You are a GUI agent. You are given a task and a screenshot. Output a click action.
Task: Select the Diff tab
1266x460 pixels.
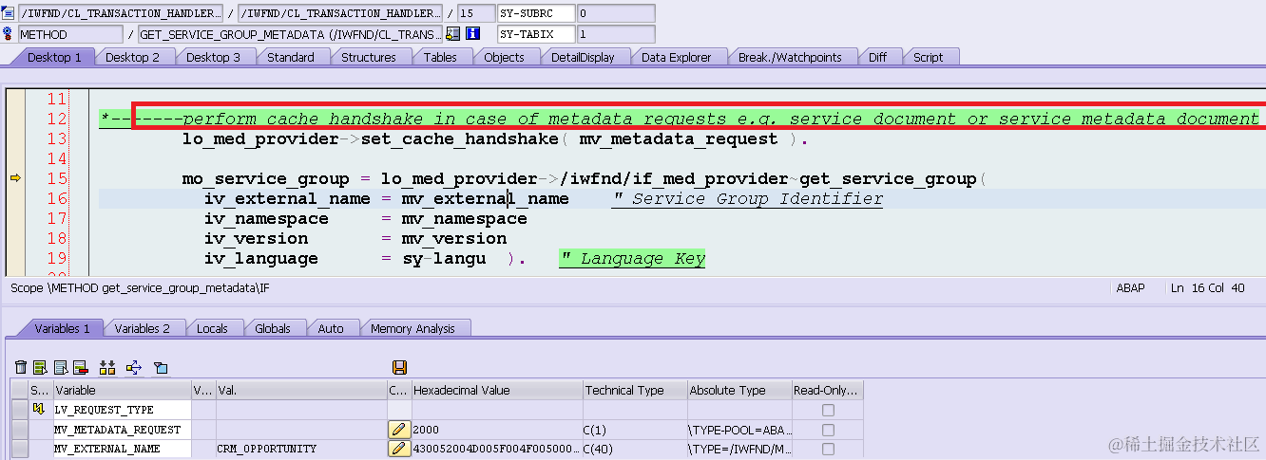[877, 57]
